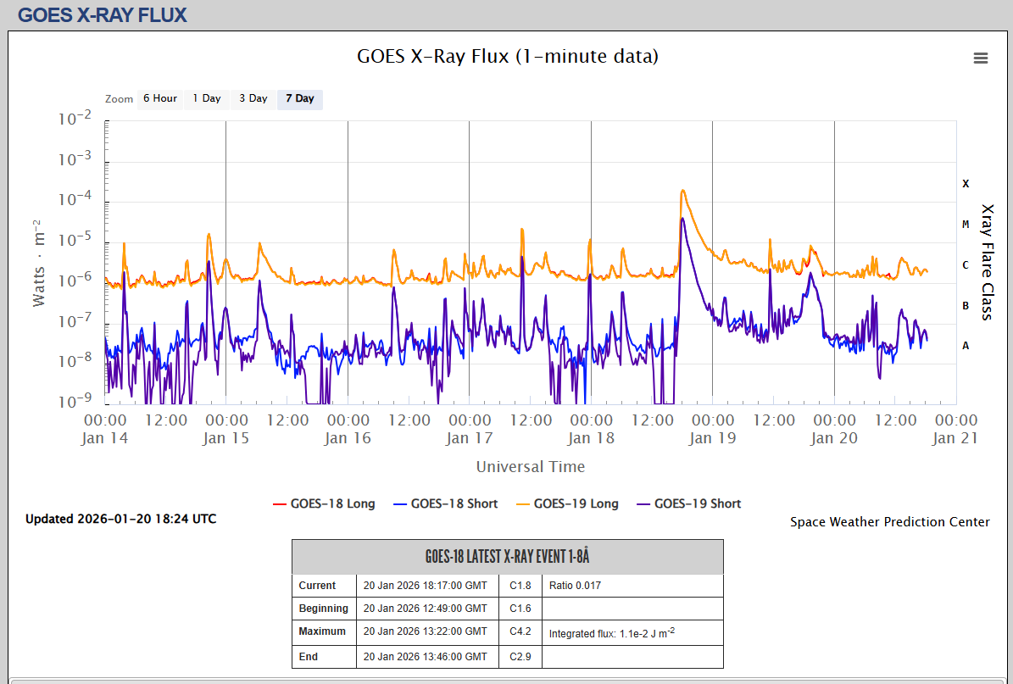Image resolution: width=1013 pixels, height=684 pixels.
Task: Select the latest X-ray event table header
Action: pyautogui.click(x=507, y=557)
